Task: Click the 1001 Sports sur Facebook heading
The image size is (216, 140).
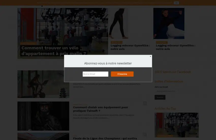Action: pyautogui.click(x=173, y=72)
